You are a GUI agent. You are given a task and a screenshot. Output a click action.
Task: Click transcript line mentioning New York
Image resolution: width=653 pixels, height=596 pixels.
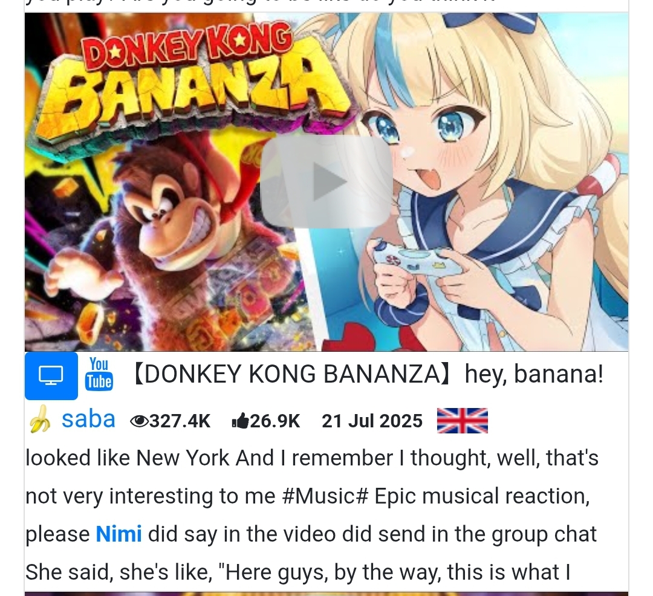pos(312,458)
